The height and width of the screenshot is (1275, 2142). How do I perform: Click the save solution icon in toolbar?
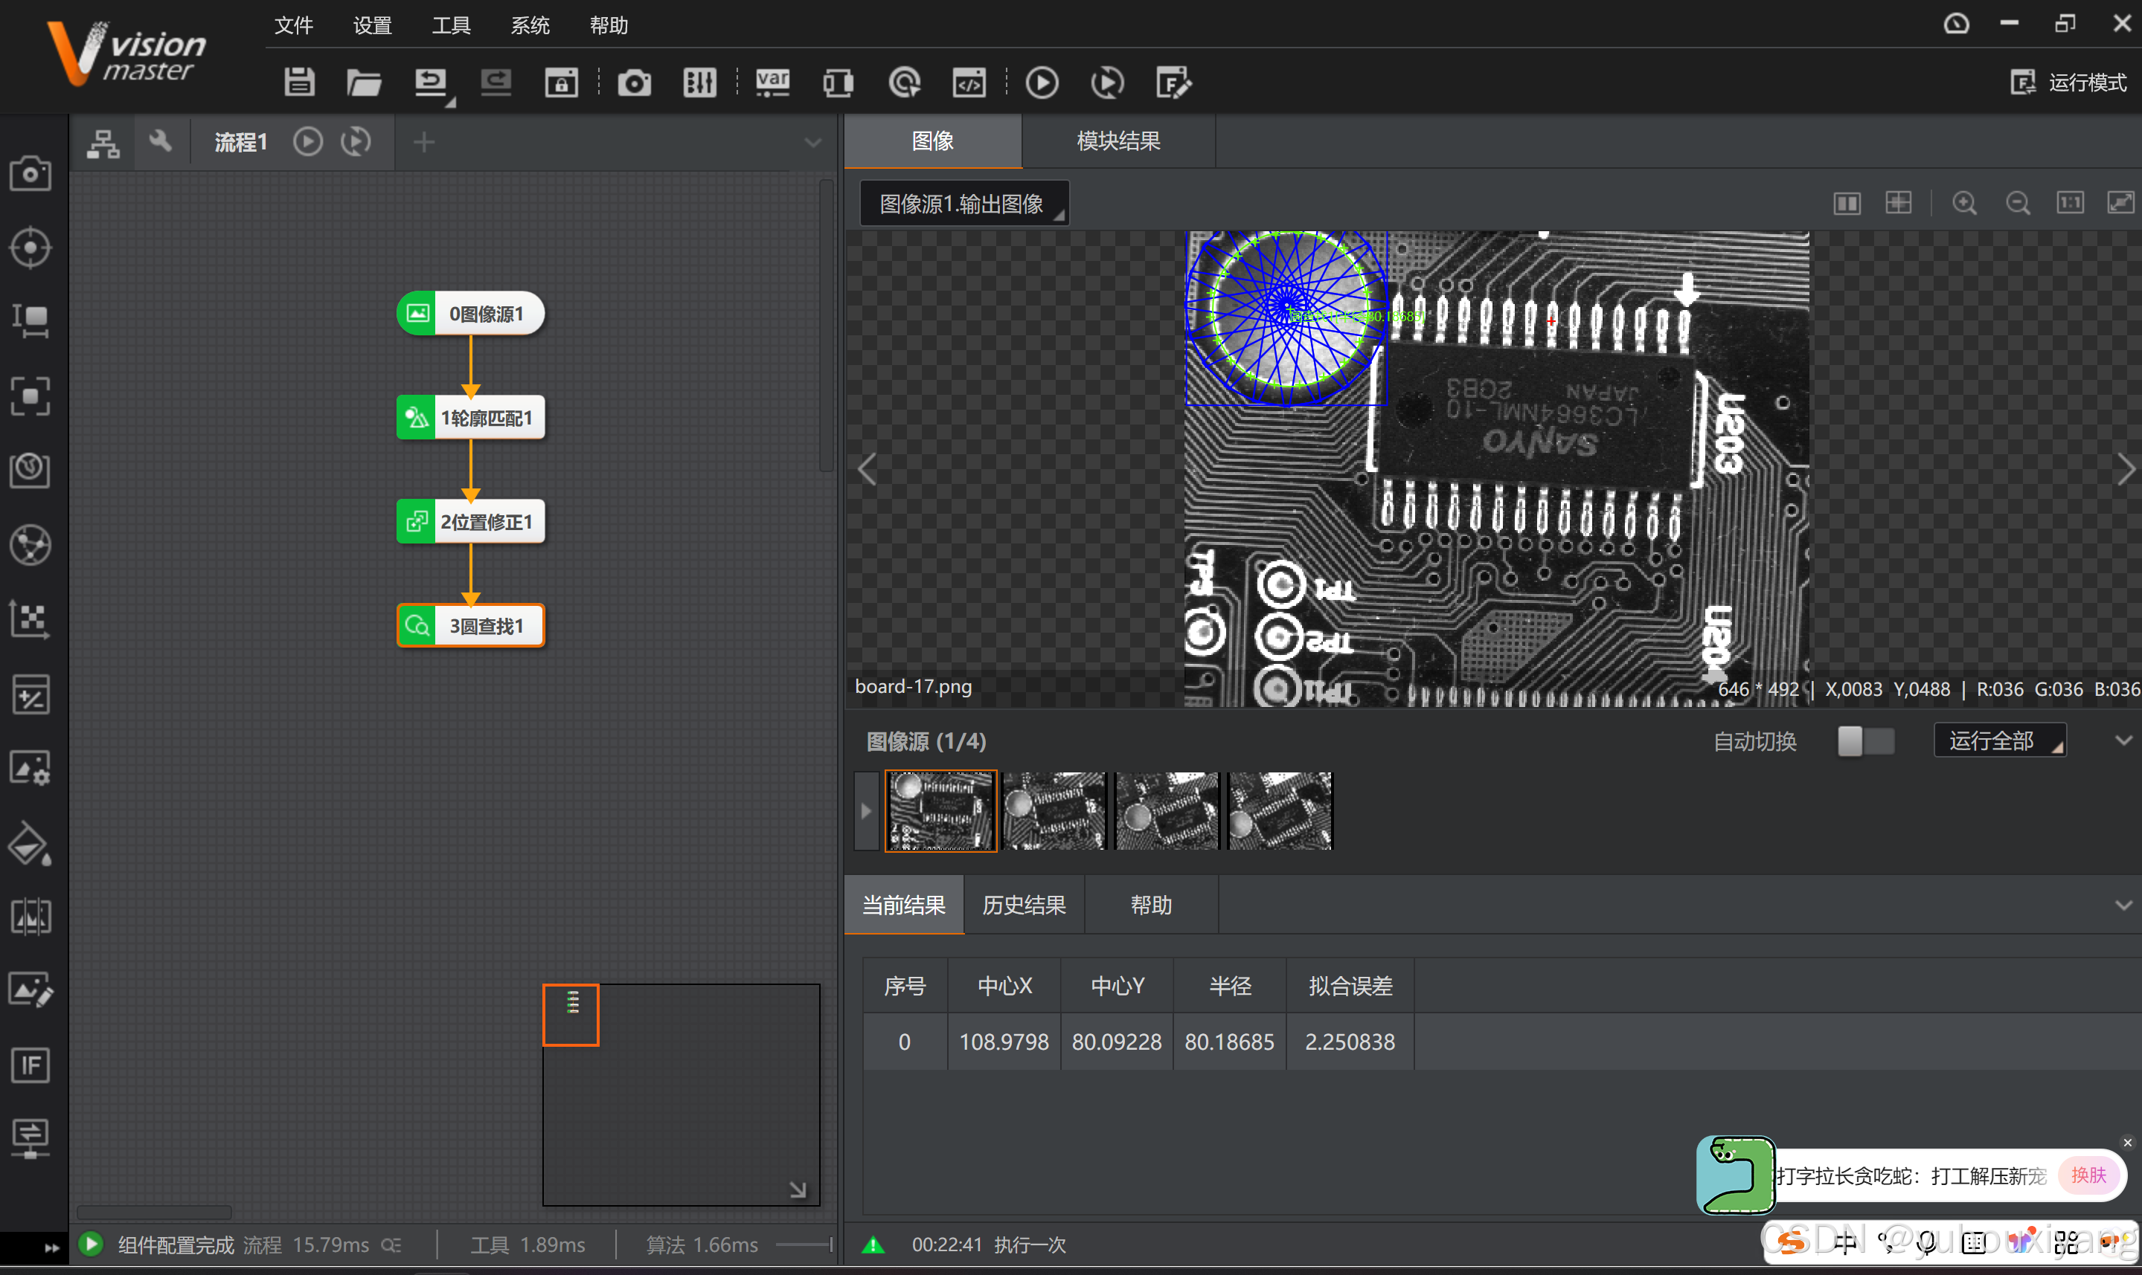point(299,83)
